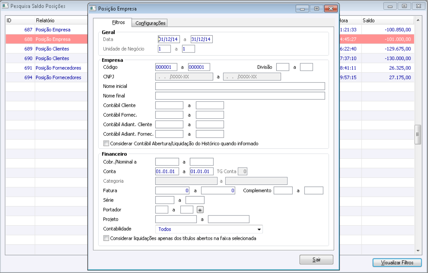Click first Contábil Adiant. Cliente field
The width and height of the screenshot is (428, 273).
click(x=169, y=125)
